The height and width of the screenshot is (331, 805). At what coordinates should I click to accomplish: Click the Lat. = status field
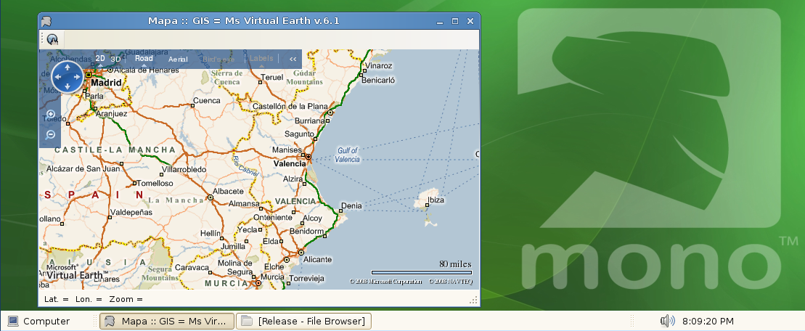pyautogui.click(x=57, y=298)
